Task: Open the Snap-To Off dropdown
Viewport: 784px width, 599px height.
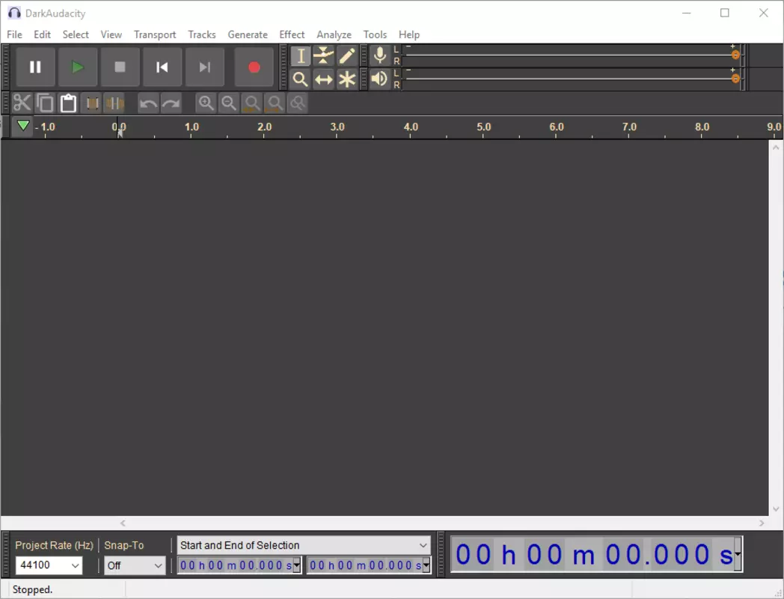Action: tap(135, 565)
